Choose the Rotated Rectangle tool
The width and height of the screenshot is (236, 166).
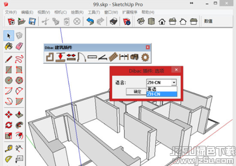coord(19,70)
